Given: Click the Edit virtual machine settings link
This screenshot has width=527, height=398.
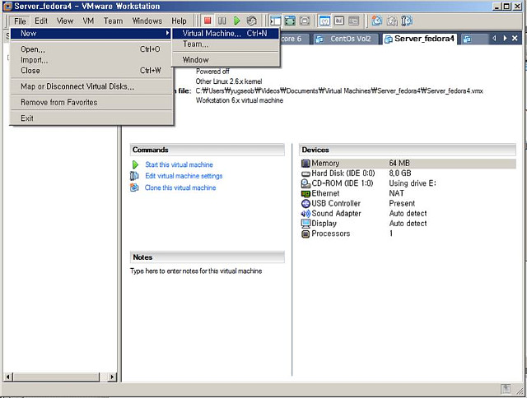Looking at the screenshot, I should click(x=184, y=176).
